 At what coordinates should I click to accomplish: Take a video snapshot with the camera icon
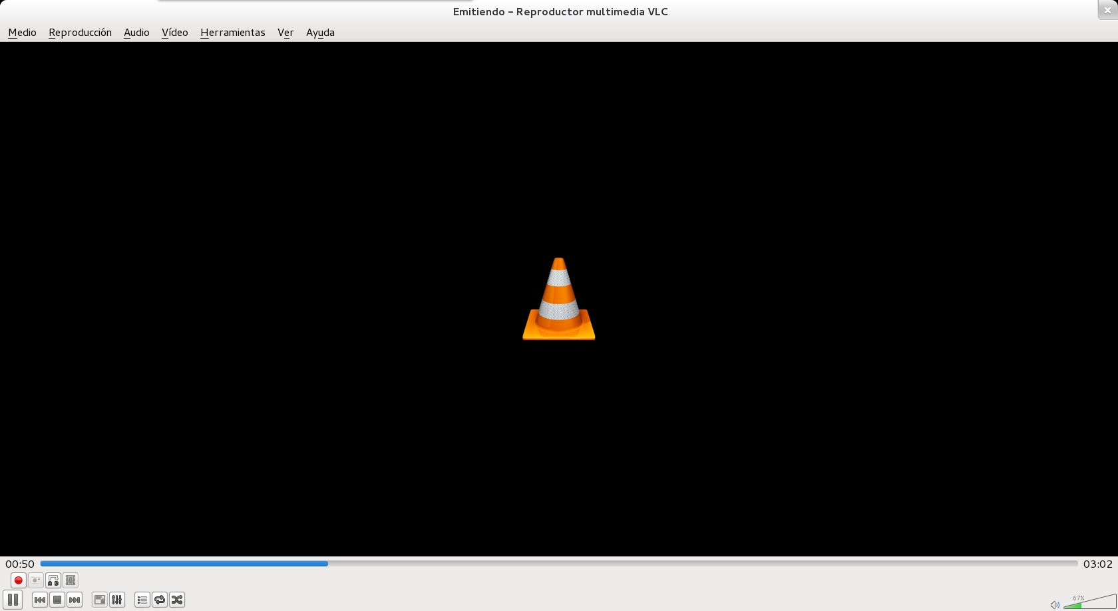point(36,580)
